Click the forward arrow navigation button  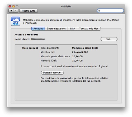click(x=16, y=11)
